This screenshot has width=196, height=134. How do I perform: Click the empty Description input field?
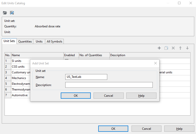coord(109,85)
